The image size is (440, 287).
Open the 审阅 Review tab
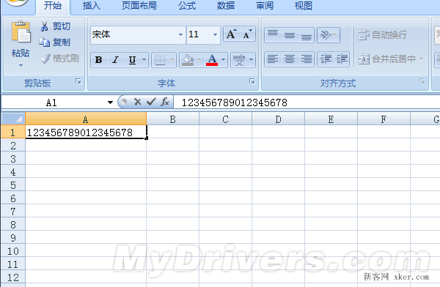[x=265, y=6]
